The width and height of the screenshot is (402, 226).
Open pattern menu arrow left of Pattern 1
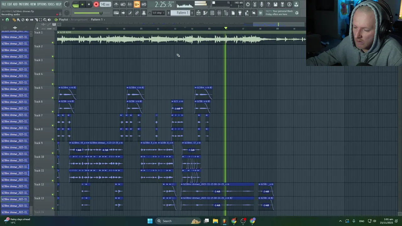[169, 13]
